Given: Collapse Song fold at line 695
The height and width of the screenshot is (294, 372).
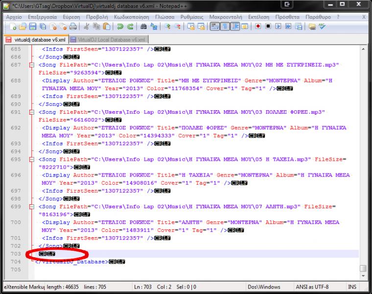Looking at the screenshot, I should pos(31,159).
